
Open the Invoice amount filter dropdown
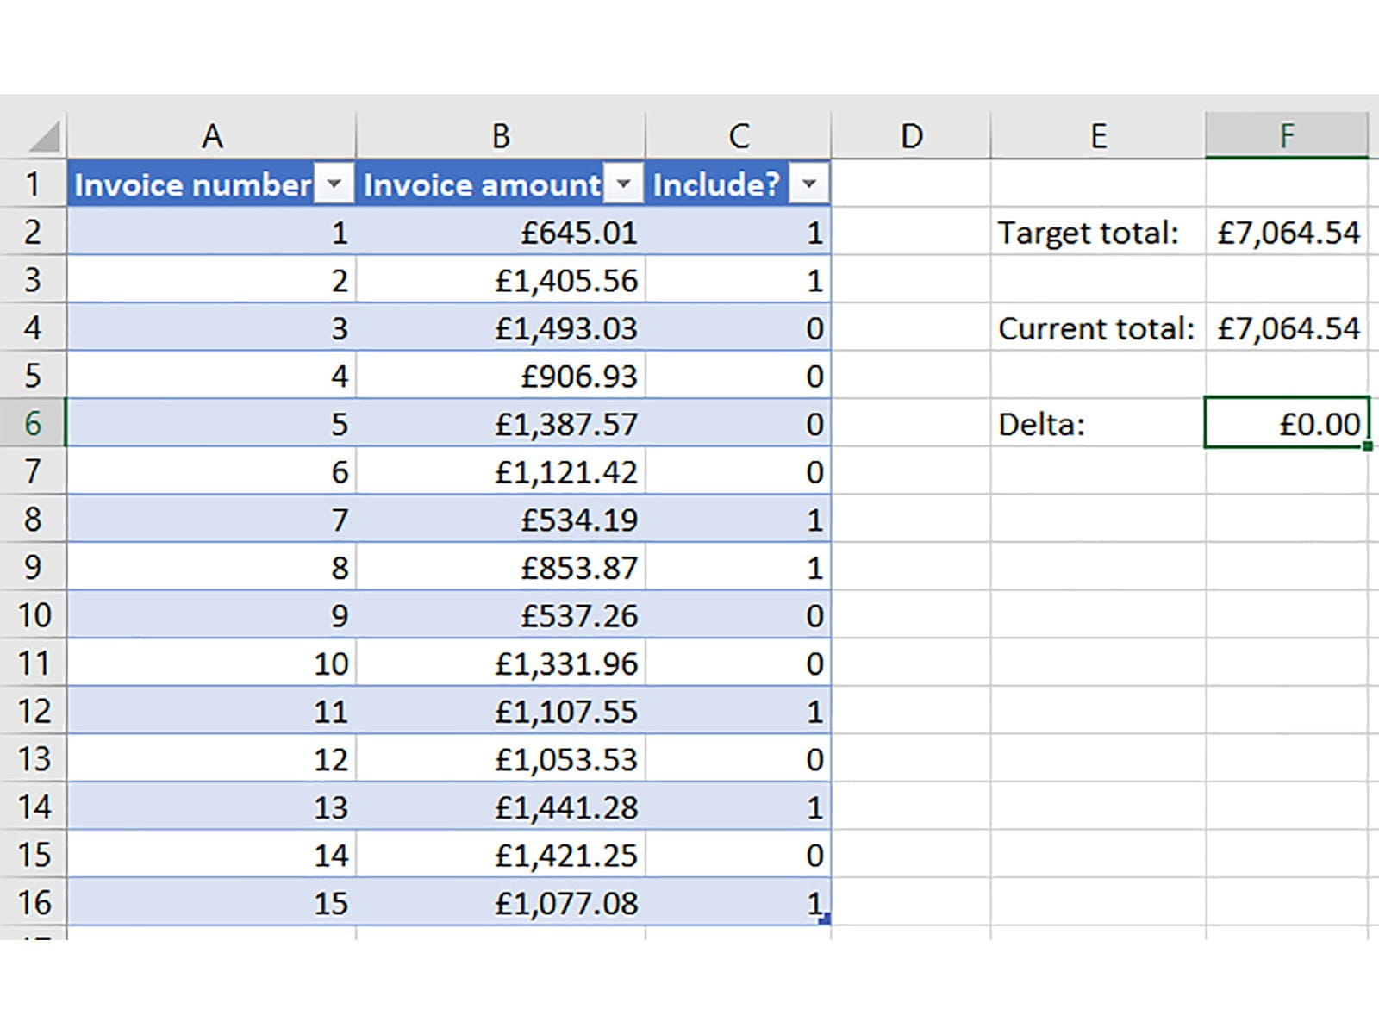click(624, 184)
